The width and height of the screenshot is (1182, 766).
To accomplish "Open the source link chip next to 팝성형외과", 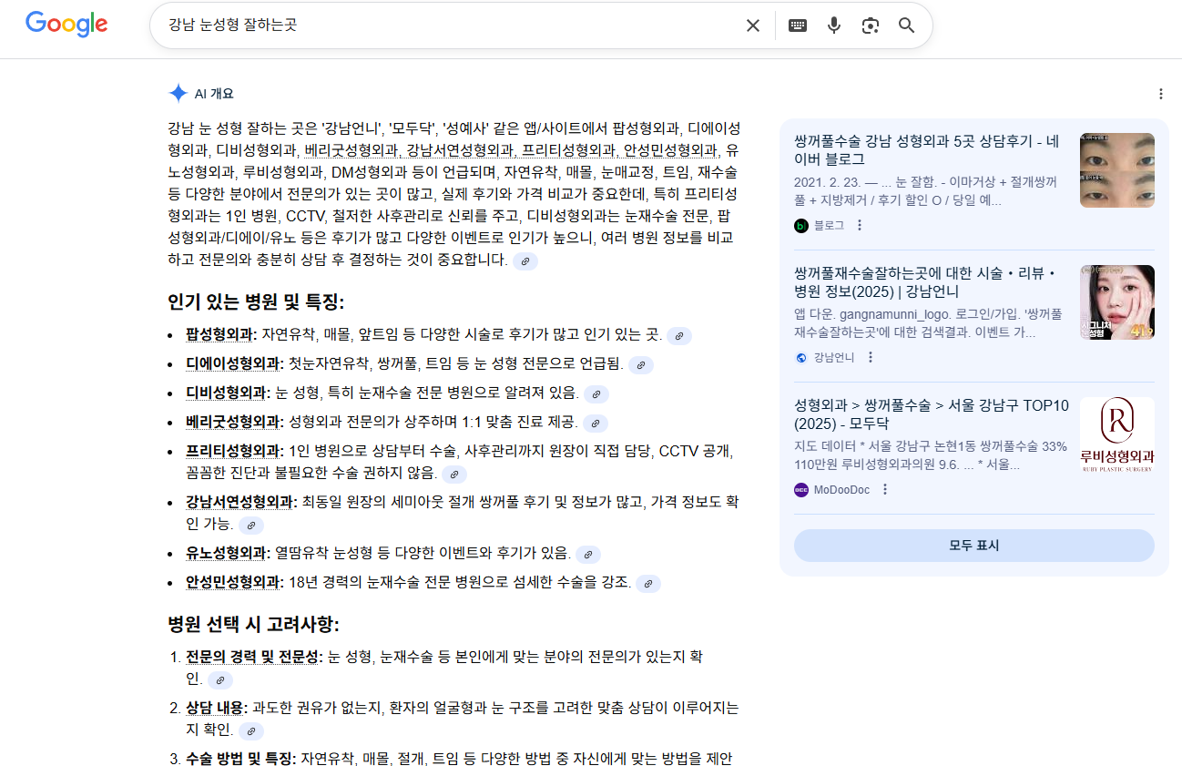I will [678, 335].
